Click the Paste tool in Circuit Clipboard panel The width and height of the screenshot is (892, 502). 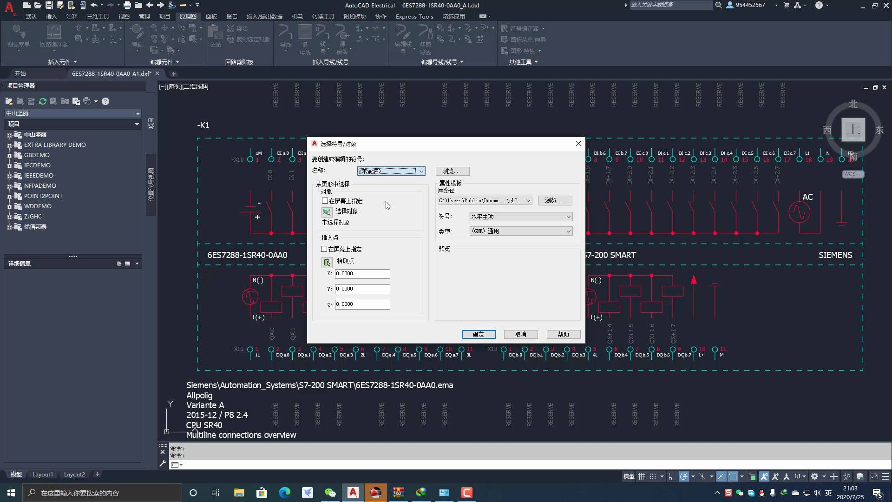point(215,36)
